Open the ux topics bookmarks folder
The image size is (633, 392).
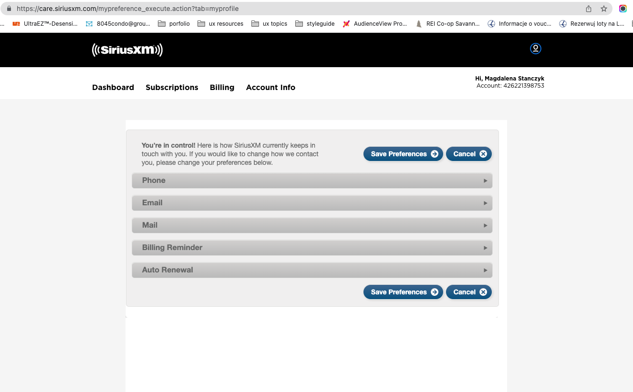(x=269, y=23)
